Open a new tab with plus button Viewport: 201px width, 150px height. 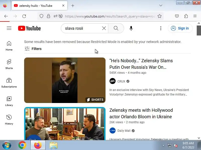point(73,5)
